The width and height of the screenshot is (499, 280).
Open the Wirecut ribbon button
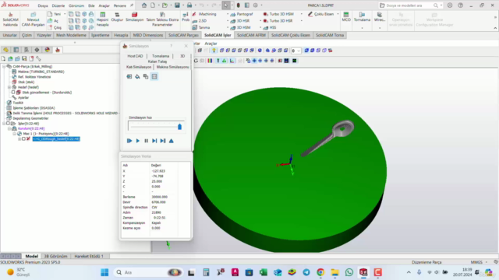380,17
